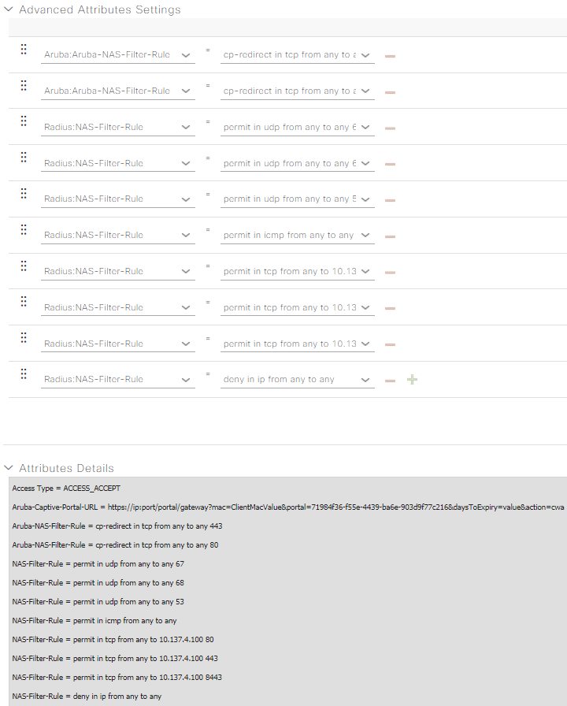This screenshot has height=706, width=567.
Task: Open Radius:NAS-Filter-Rule dropdown on second tcp 10.13 row
Action: point(118,307)
